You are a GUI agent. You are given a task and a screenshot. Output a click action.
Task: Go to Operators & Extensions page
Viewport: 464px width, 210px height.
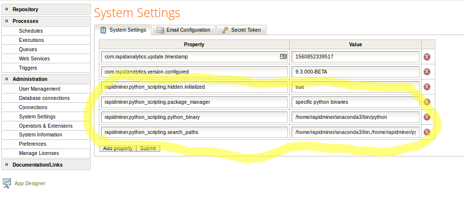[x=45, y=126]
